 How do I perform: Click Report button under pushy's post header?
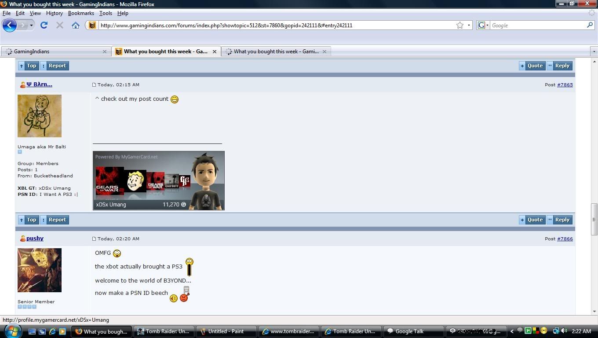(x=55, y=220)
